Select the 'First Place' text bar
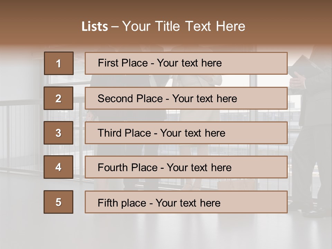The image size is (332, 249). pyautogui.click(x=186, y=63)
